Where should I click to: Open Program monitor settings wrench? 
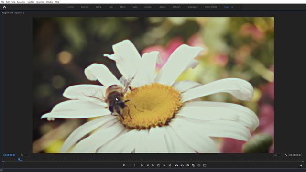pos(286,155)
